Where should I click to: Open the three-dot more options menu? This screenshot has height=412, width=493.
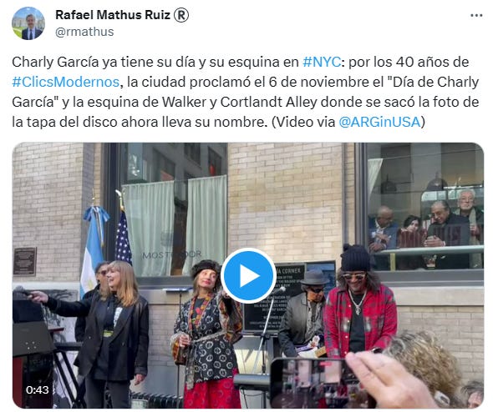[476, 15]
